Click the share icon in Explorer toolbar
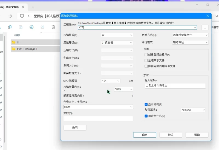 pyautogui.click(x=42, y=27)
